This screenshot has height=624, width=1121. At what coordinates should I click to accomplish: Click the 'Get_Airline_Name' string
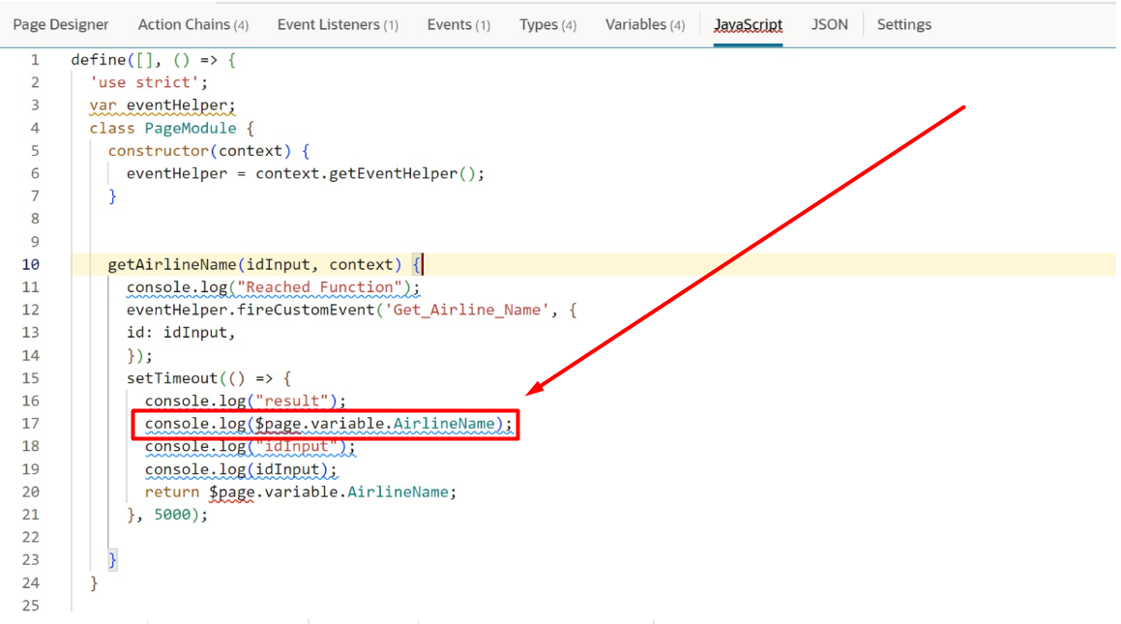(x=467, y=311)
